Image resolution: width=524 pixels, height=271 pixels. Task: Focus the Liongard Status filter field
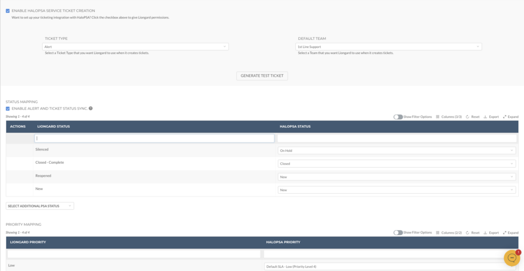(155, 138)
